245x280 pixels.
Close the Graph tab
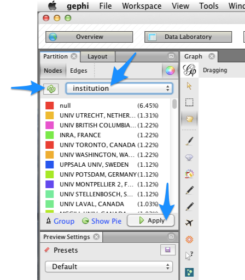212,56
